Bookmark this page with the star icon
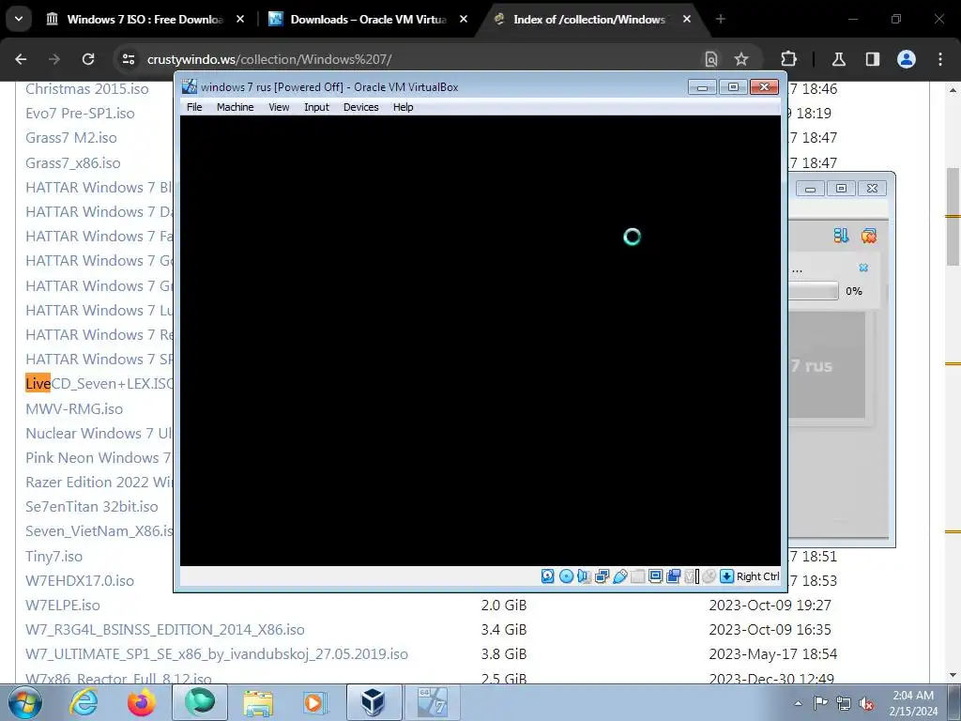The width and height of the screenshot is (961, 721). 741,59
